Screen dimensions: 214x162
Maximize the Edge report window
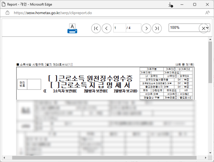tap(195, 5)
